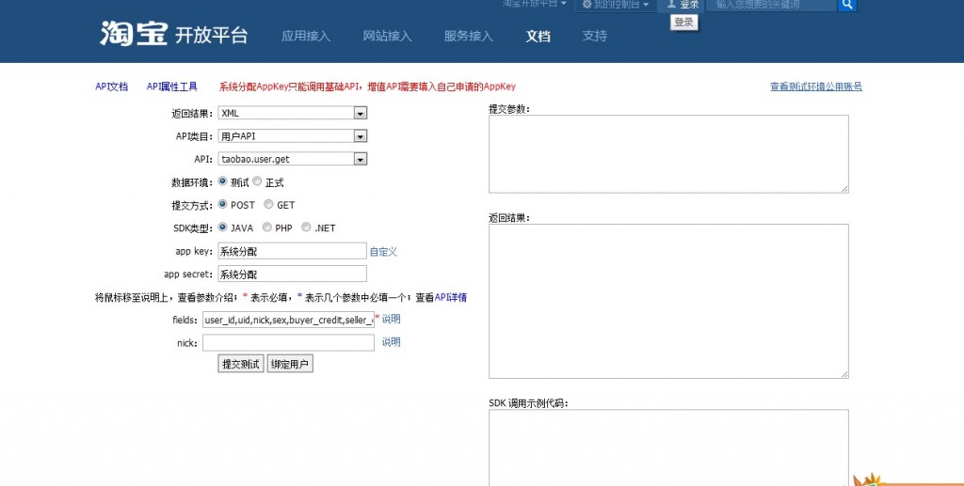
Task: Click inside the 提交参数 textarea
Action: [x=669, y=154]
